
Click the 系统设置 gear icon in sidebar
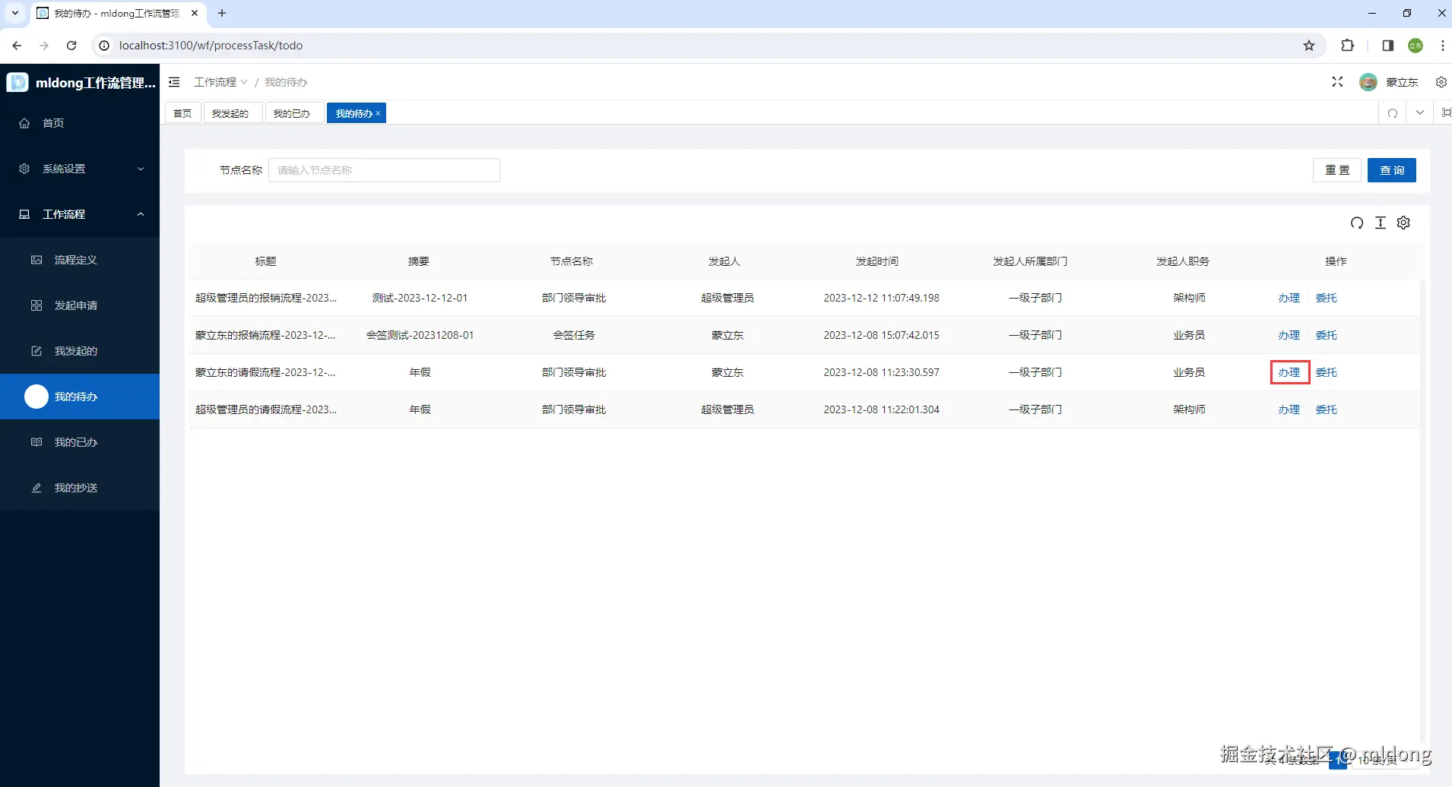click(x=24, y=169)
